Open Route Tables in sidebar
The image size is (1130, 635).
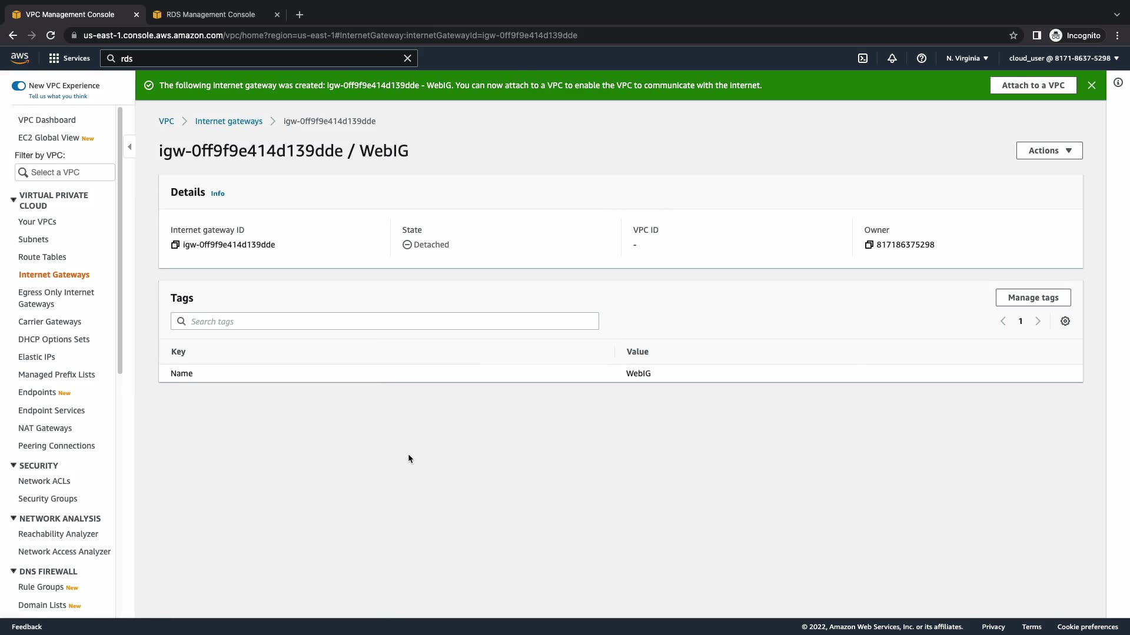(42, 257)
